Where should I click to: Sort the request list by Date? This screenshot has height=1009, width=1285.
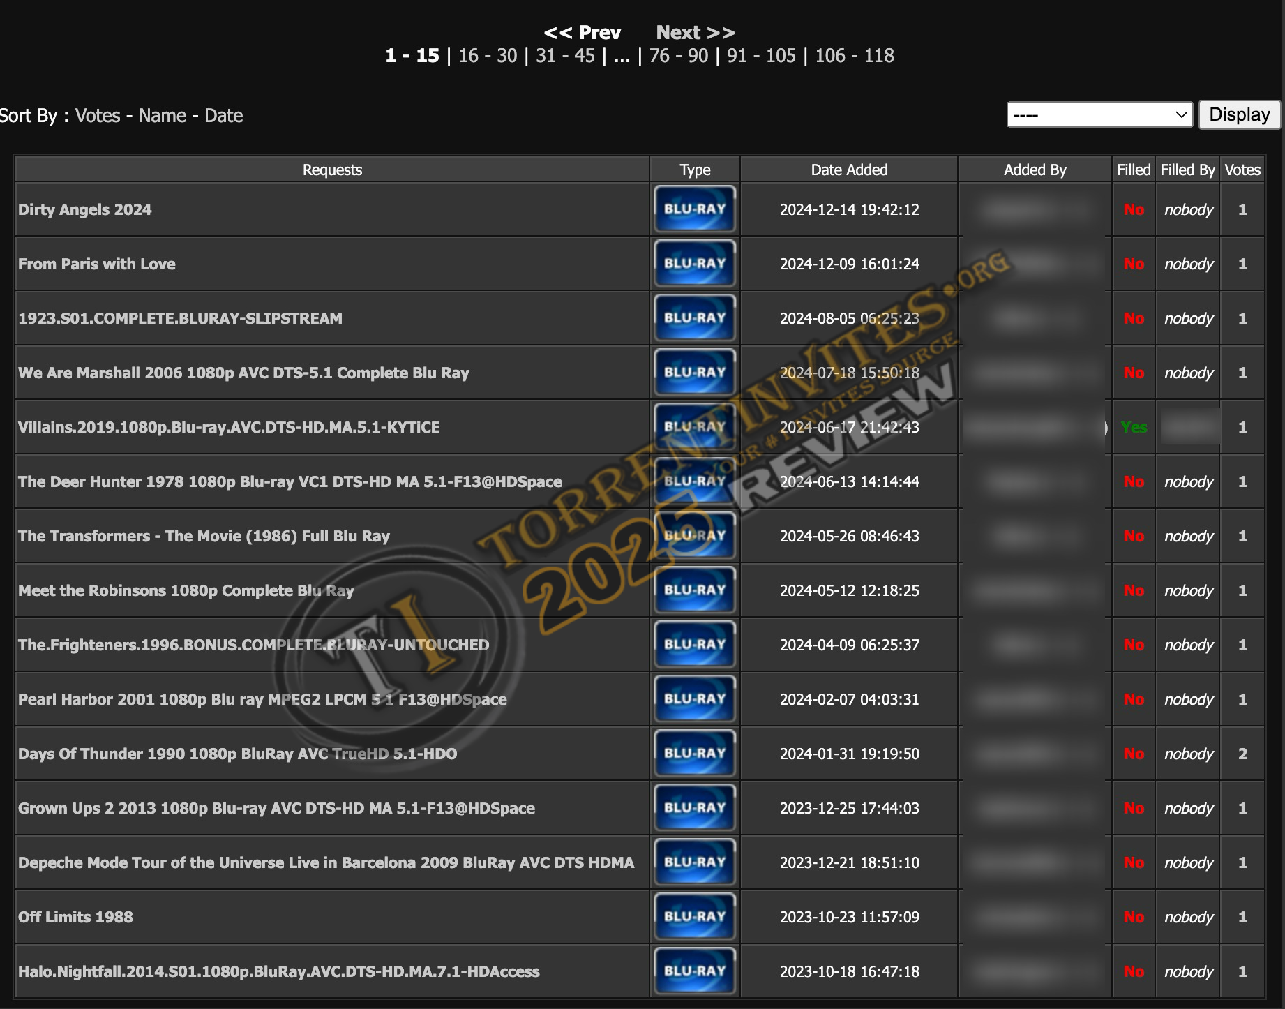click(x=223, y=116)
